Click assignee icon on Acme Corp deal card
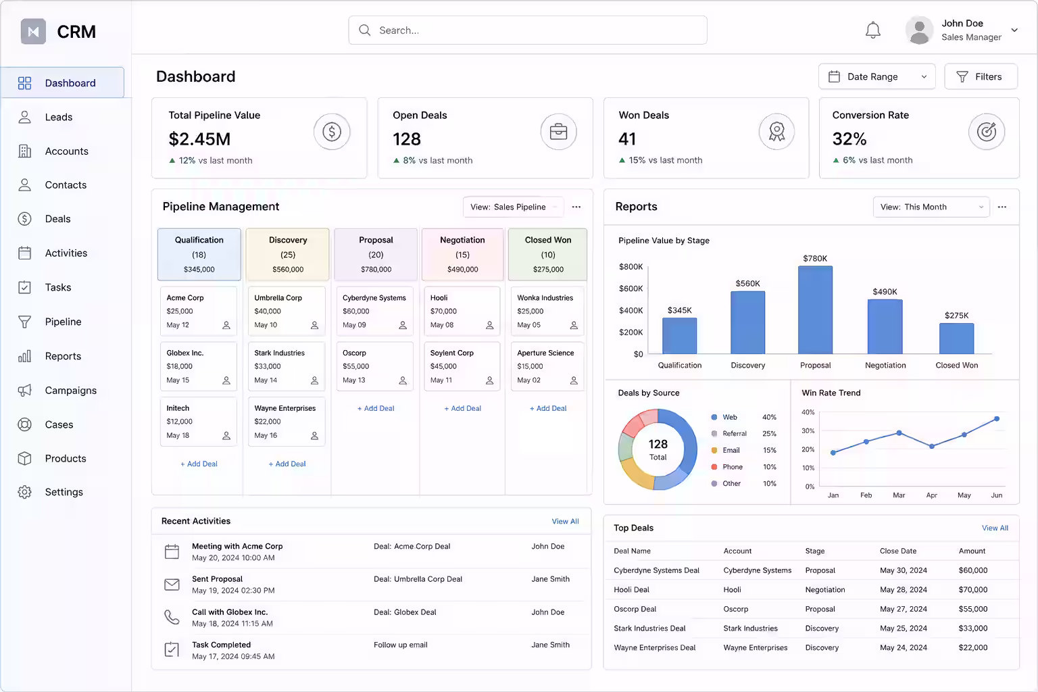Image resolution: width=1038 pixels, height=692 pixels. 226,326
